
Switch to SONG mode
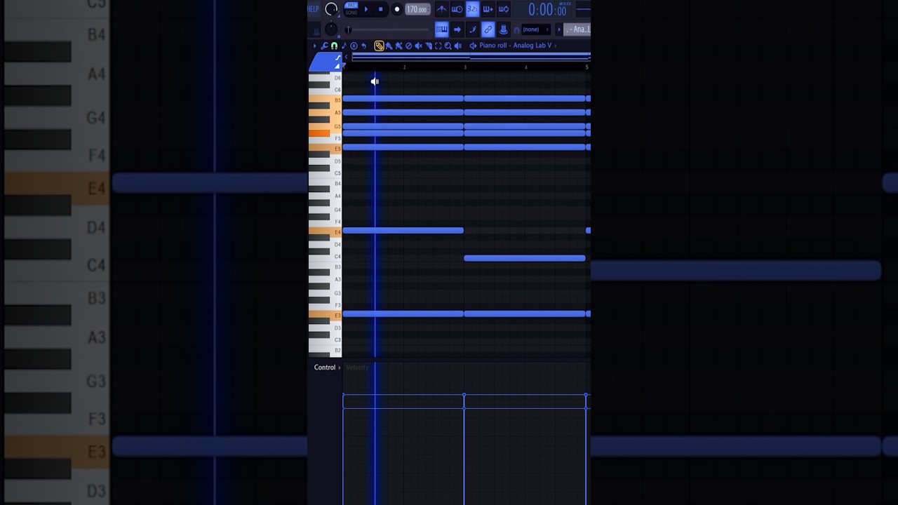[351, 13]
